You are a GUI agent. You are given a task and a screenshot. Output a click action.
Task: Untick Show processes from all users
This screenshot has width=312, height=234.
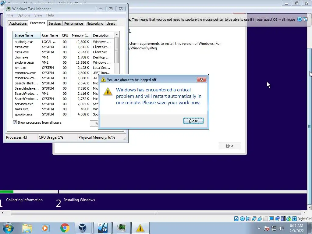pyautogui.click(x=15, y=122)
